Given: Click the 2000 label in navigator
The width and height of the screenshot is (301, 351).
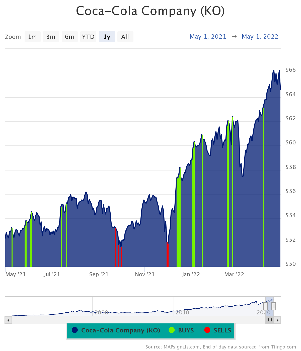Looking at the screenshot, I should click(x=101, y=312).
